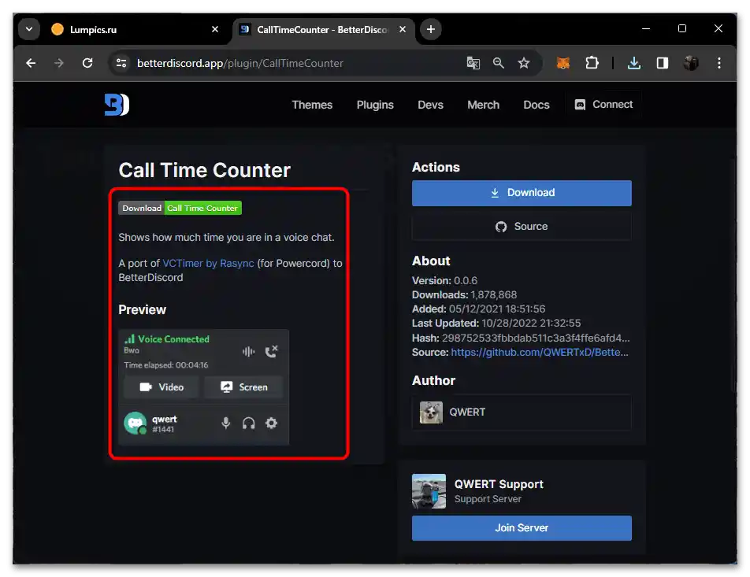The image size is (750, 577).
Task: Reload the page with the refresh icon
Action: [x=87, y=63]
